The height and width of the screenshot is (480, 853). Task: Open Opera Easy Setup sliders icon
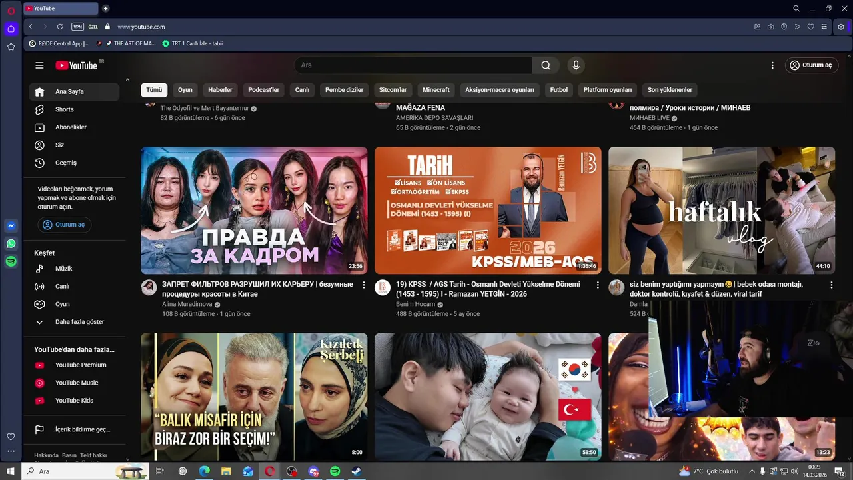[x=824, y=27]
